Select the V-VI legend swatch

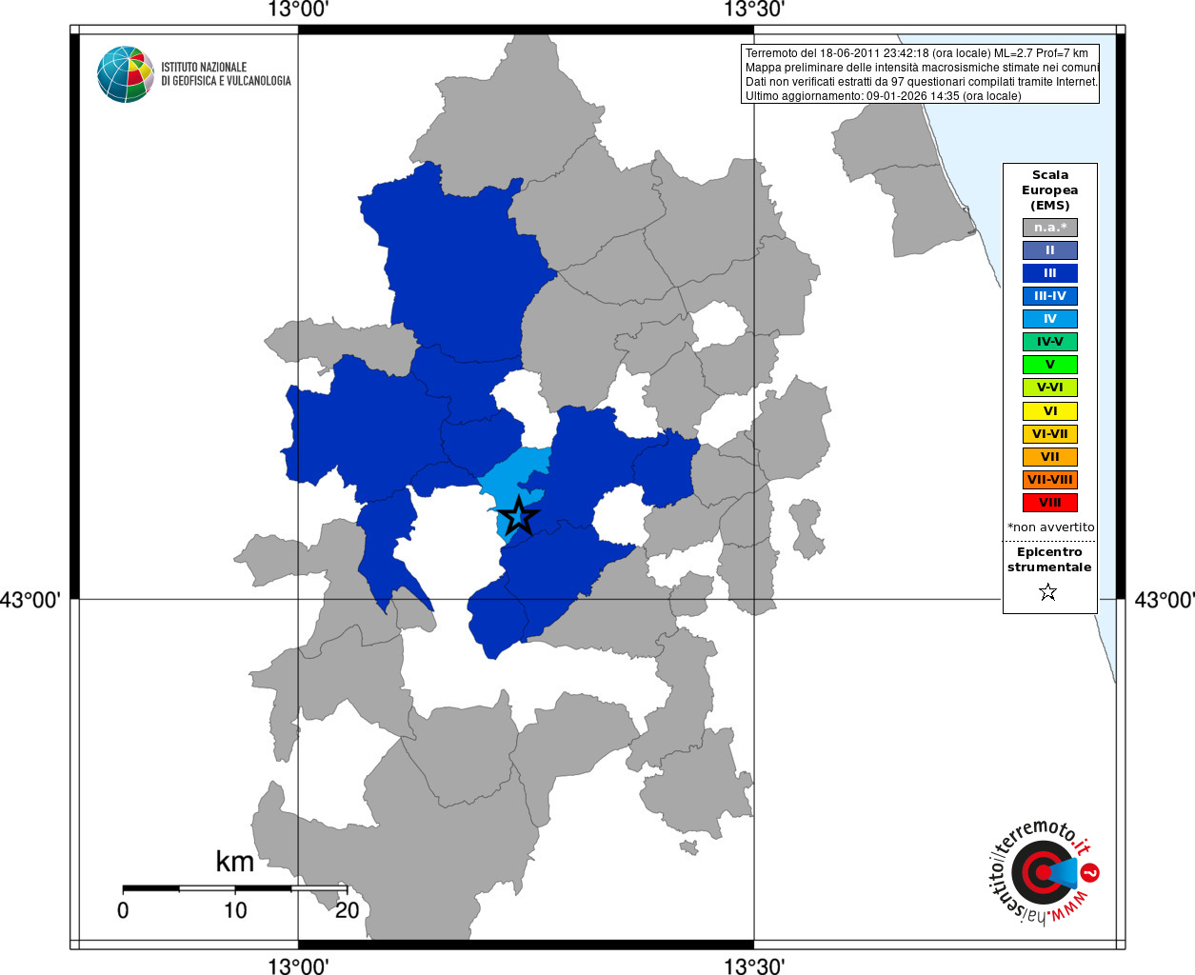click(1050, 388)
